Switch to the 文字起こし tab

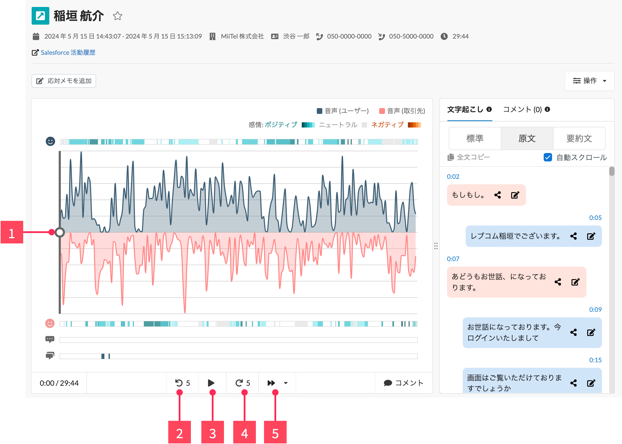(x=465, y=110)
